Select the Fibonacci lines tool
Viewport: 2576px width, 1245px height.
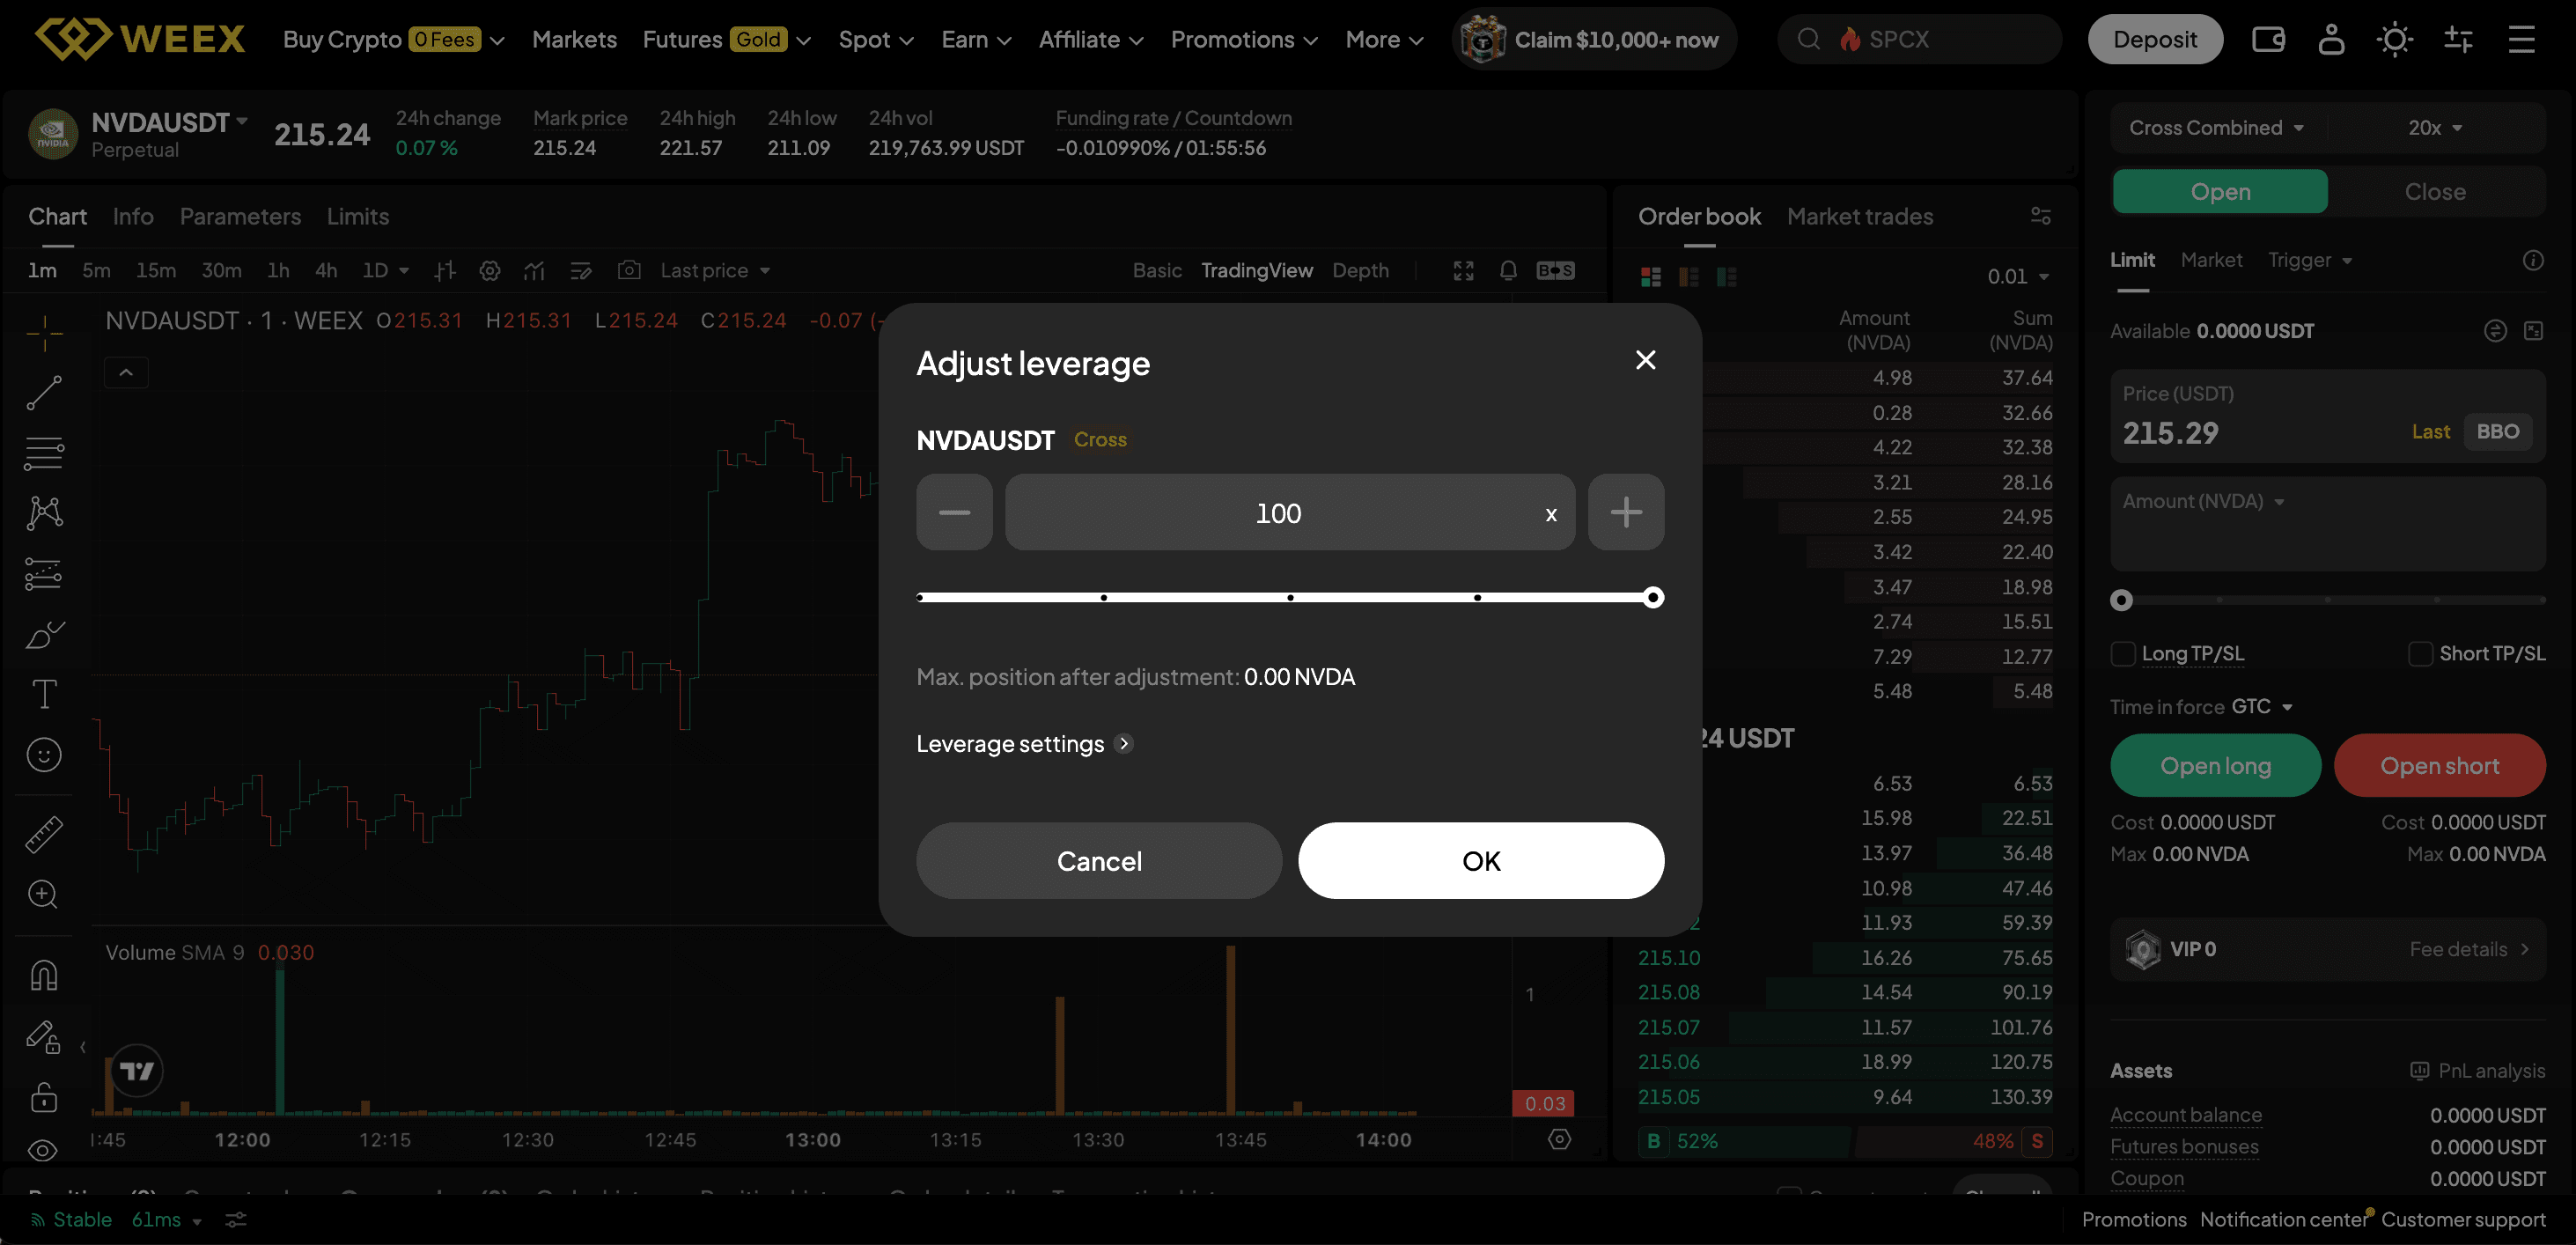[44, 453]
